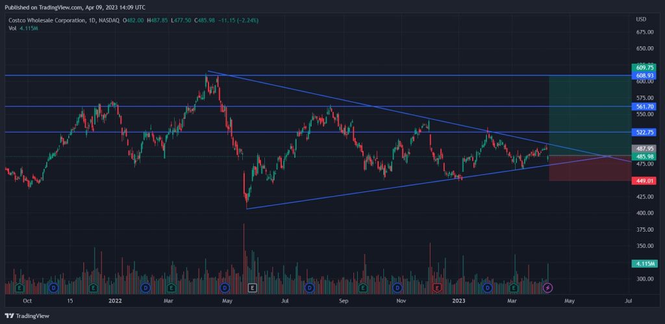
Task: Click the Vol 4.115M indicator legend
Action: tap(24, 28)
